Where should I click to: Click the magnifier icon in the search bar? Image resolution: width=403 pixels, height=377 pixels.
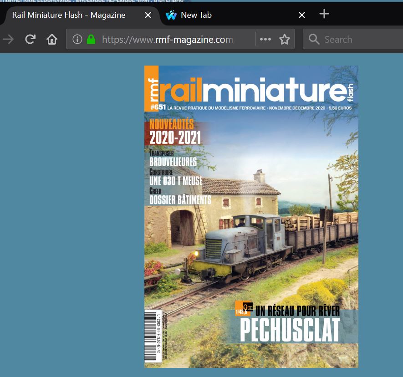click(x=314, y=40)
